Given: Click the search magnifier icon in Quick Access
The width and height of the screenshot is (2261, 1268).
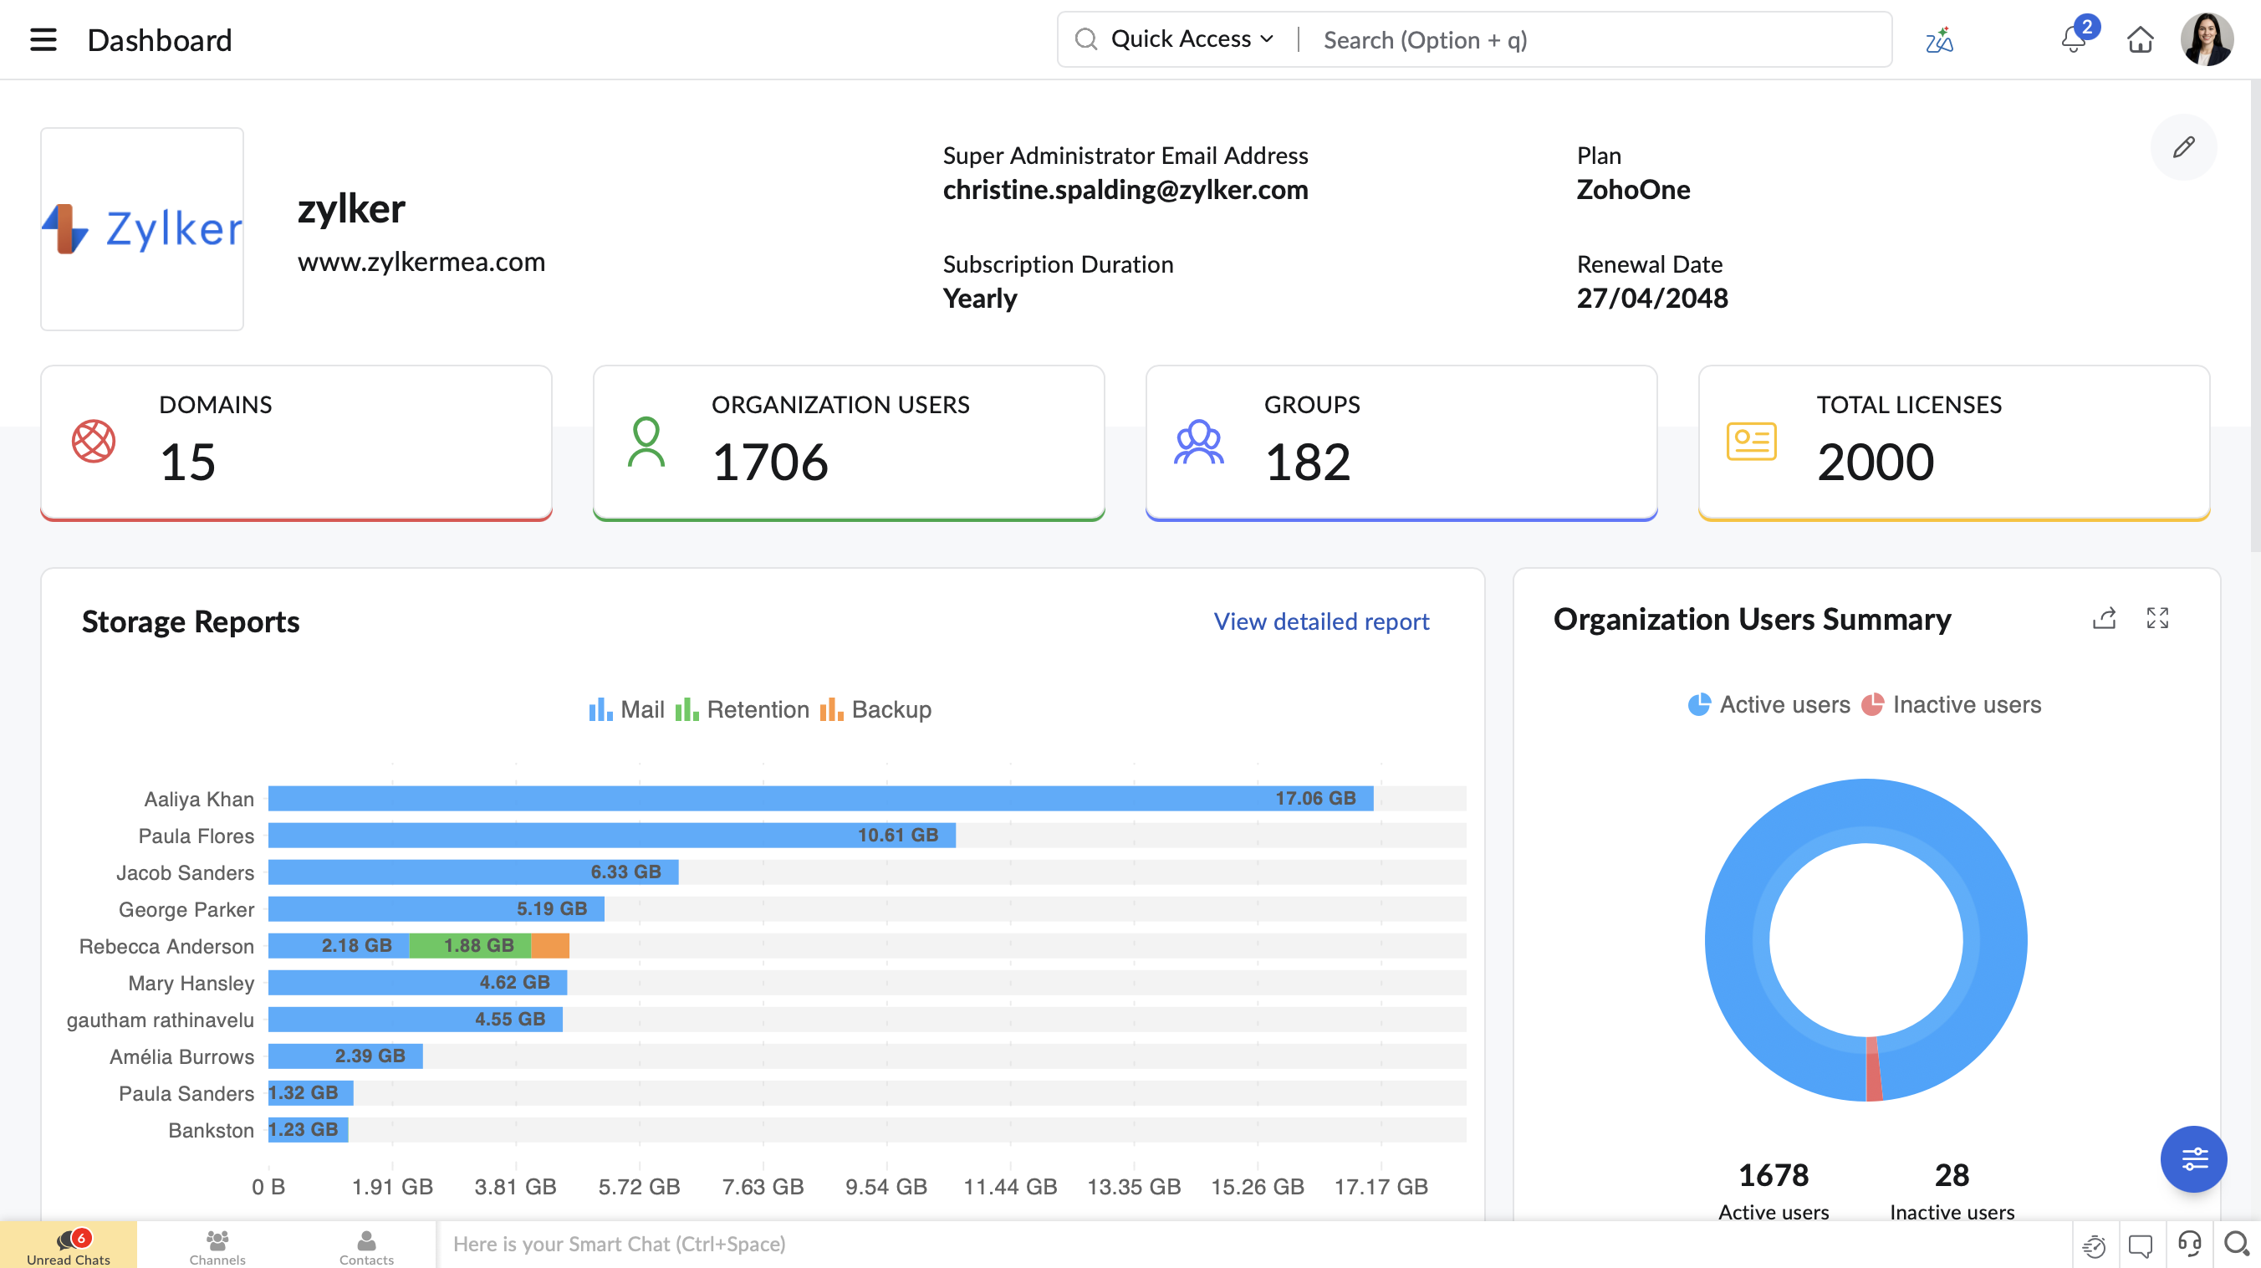Looking at the screenshot, I should (1085, 39).
